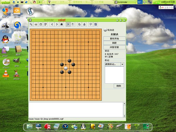176x132 pixels.
Task: Click the speech bubble comment icon
Action: coord(91,24)
